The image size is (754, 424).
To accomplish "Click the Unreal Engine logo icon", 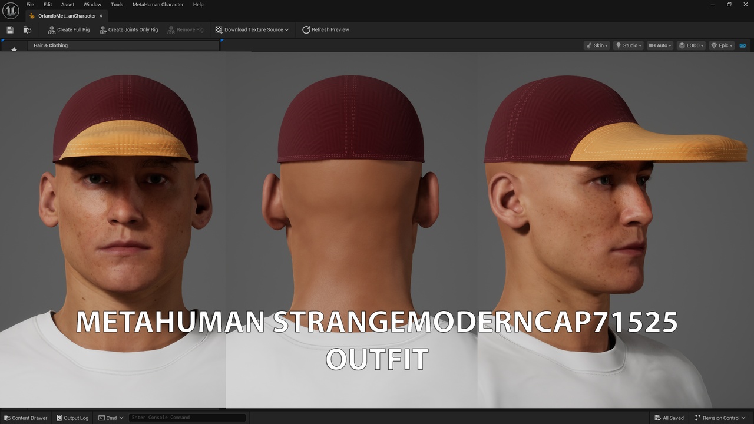I will [x=11, y=11].
